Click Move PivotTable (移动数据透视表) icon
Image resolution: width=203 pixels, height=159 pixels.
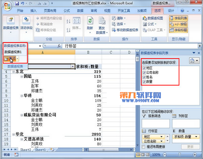[114, 30]
